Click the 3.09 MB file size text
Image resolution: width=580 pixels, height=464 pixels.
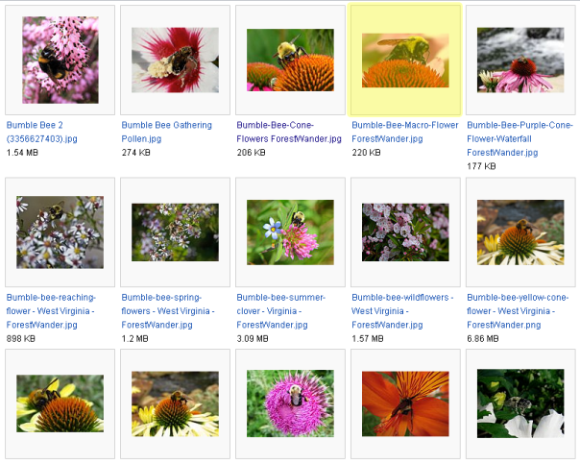253,338
